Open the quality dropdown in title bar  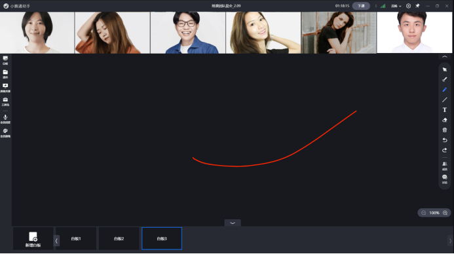(396, 6)
